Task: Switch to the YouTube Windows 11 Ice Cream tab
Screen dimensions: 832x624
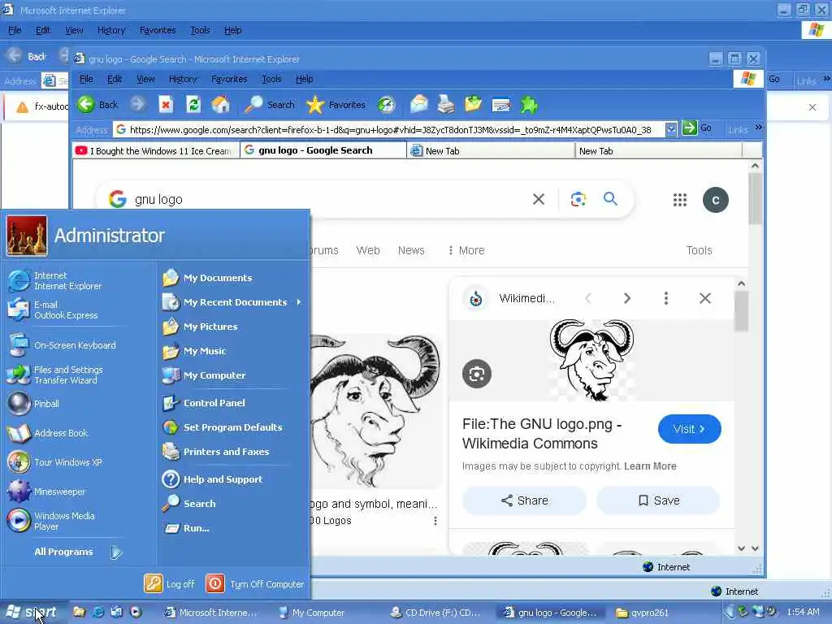Action: tap(155, 150)
